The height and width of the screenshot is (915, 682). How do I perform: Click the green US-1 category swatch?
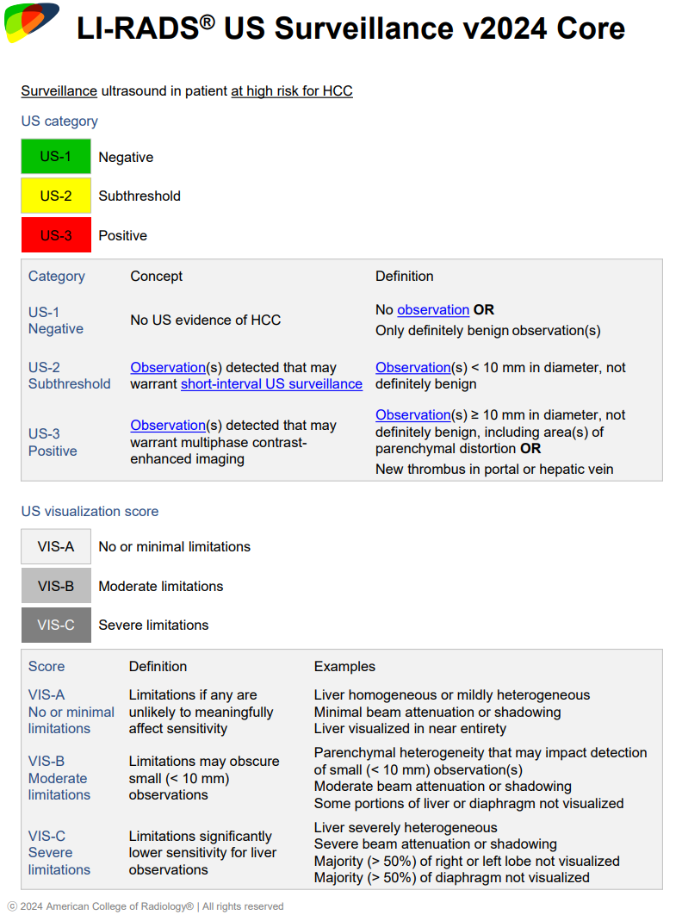coord(56,157)
